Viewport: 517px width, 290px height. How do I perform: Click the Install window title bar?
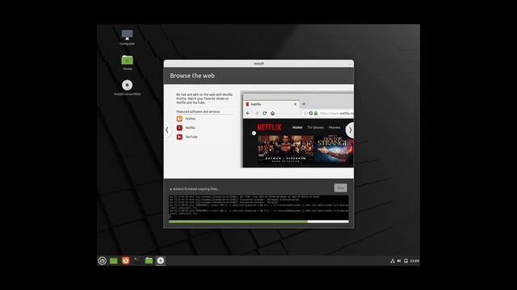click(x=258, y=64)
